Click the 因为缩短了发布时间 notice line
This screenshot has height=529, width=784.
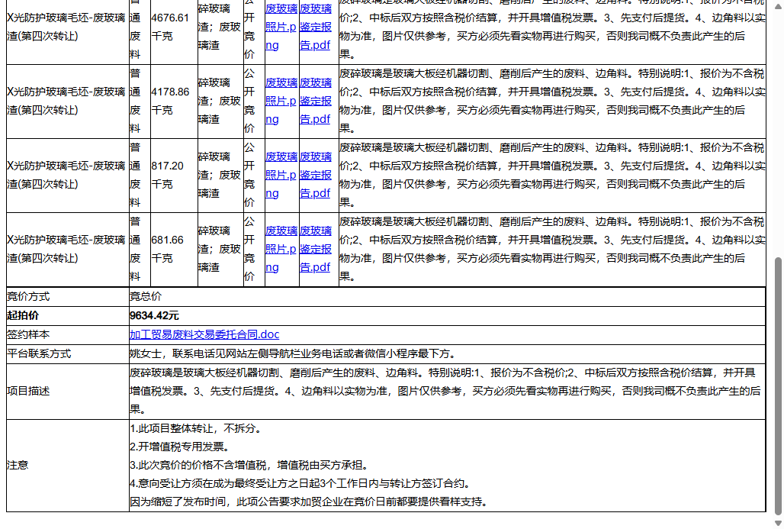pyautogui.click(x=309, y=502)
